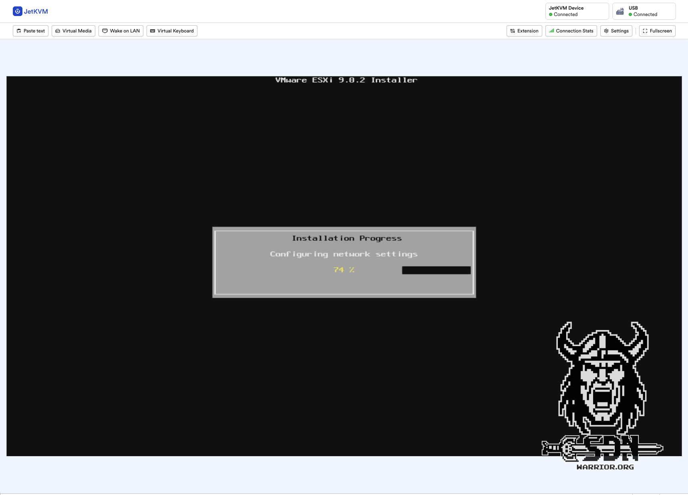Click the JetKVM wordmark text
The image size is (688, 495).
coord(36,11)
